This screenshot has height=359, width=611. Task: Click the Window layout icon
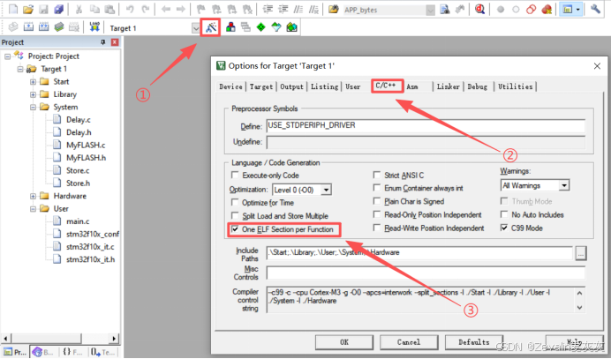point(568,9)
